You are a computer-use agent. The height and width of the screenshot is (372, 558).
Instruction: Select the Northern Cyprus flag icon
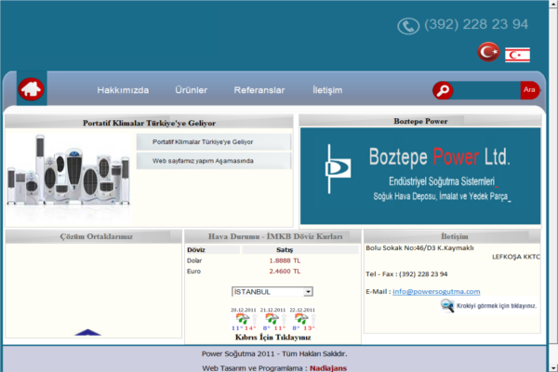click(x=517, y=55)
